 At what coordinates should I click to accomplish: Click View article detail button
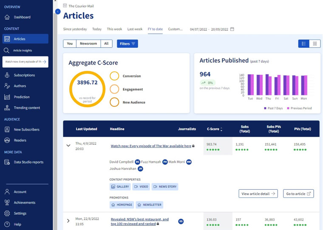(x=258, y=194)
